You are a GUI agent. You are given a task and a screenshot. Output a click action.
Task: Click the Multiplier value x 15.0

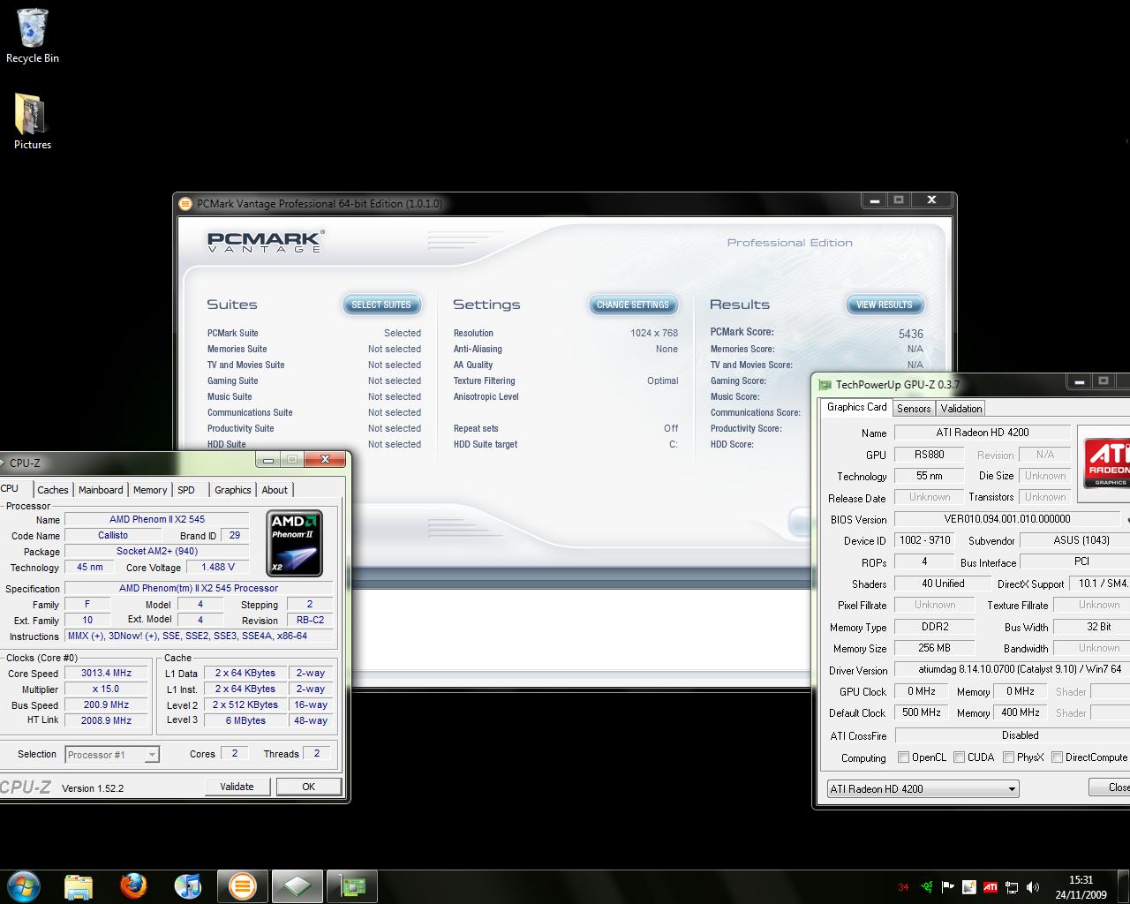click(106, 689)
